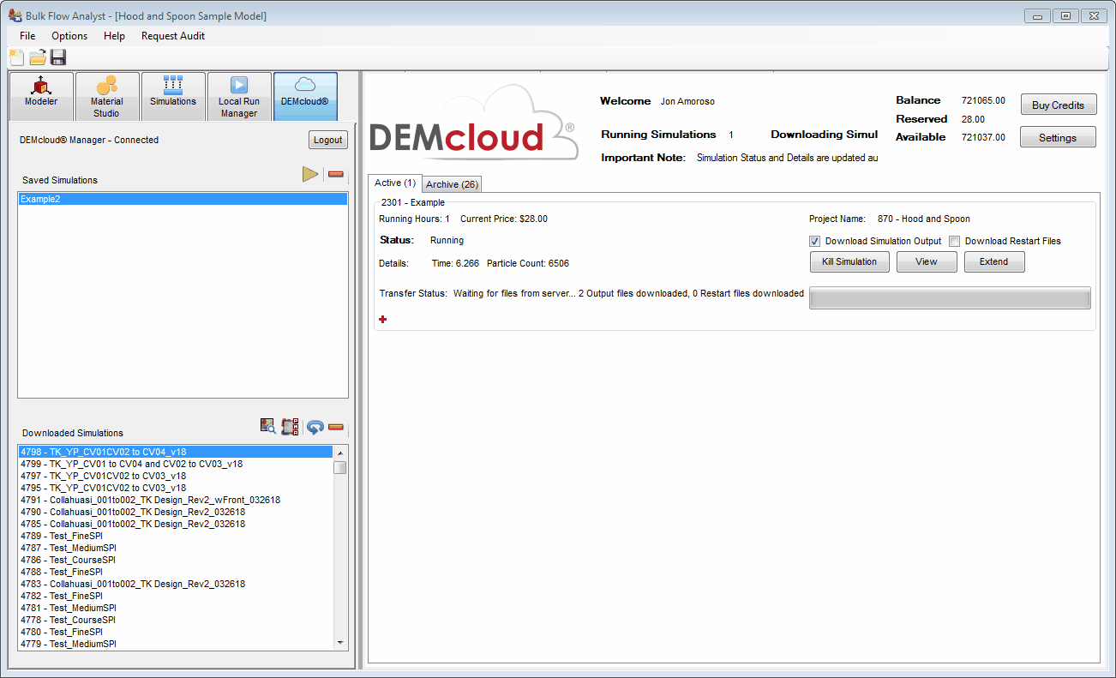
Task: Click the Current Price: $28.00 text
Action: (504, 219)
